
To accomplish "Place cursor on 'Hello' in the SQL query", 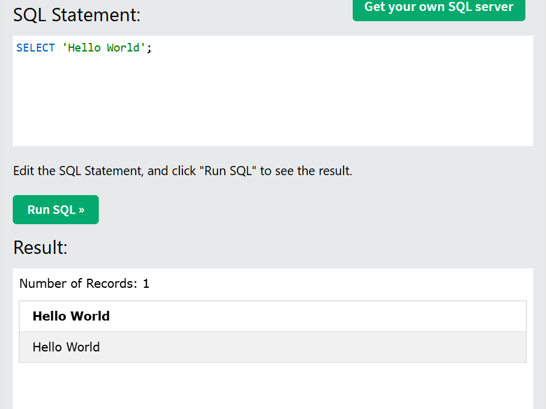I will (81, 48).
